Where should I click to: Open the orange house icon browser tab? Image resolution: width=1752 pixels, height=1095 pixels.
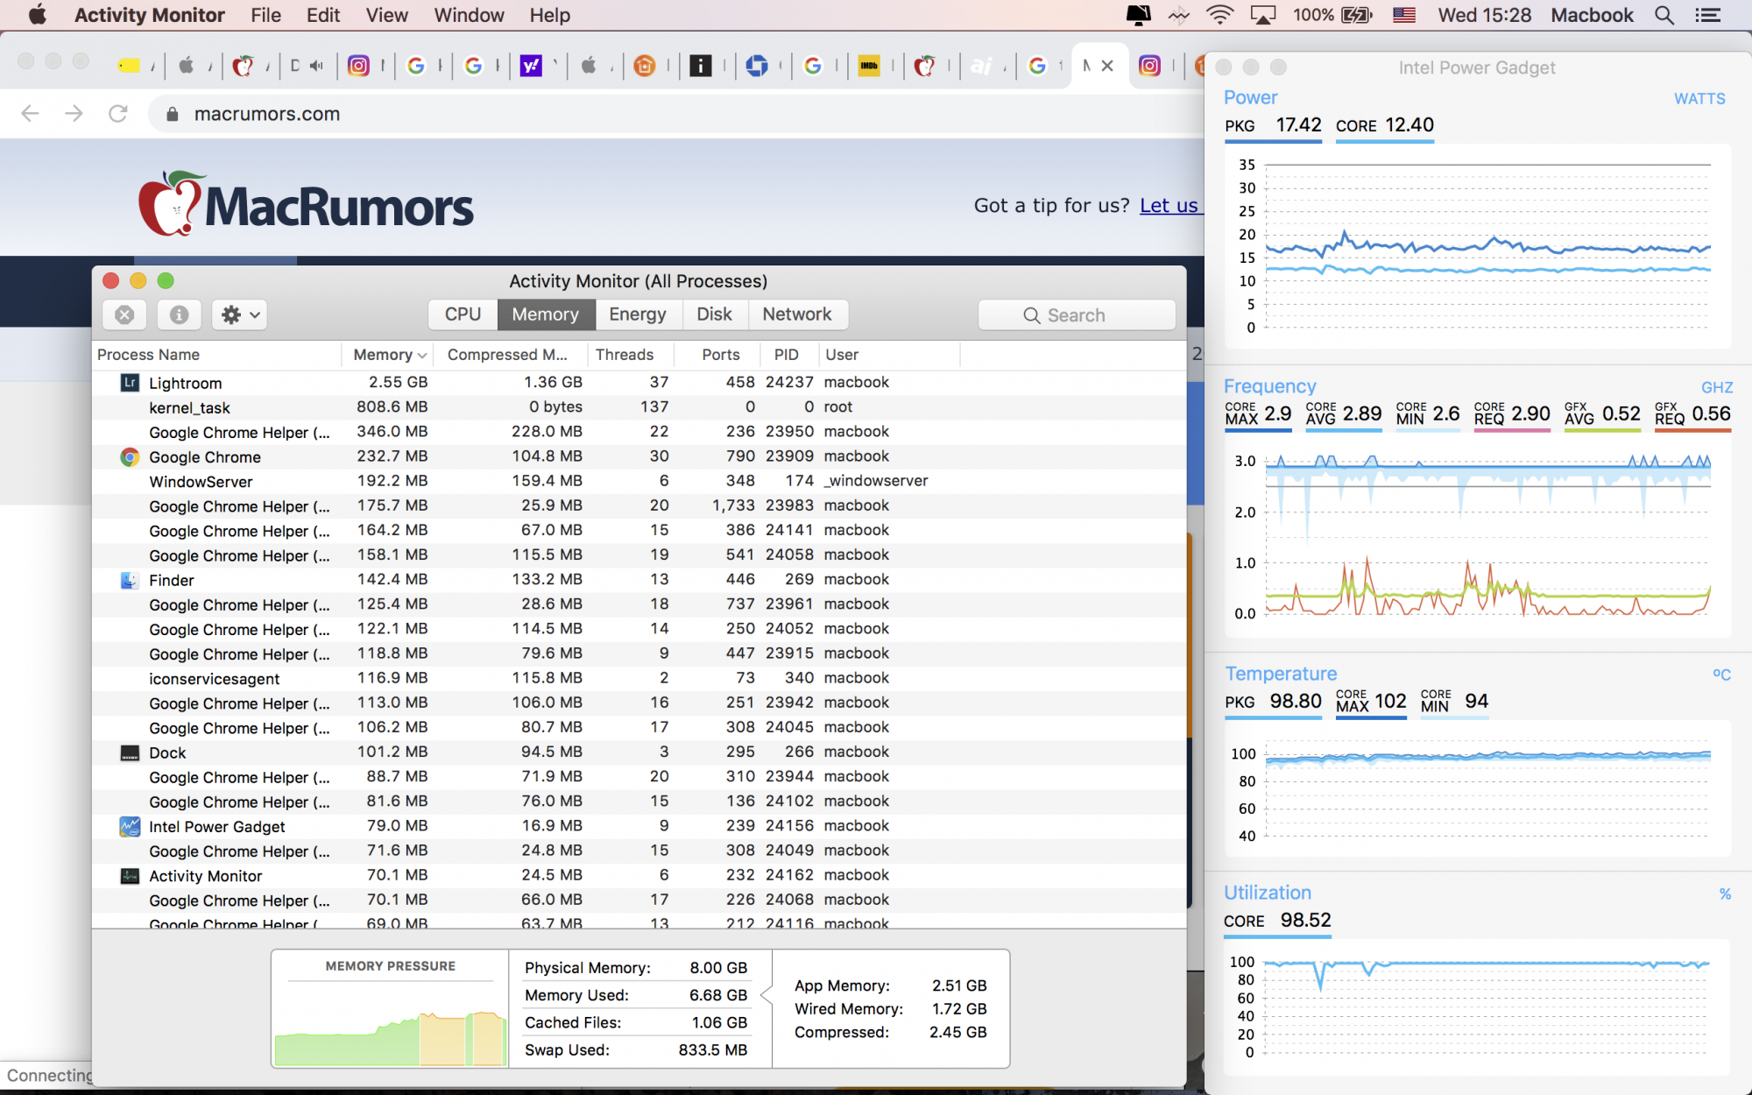645,66
